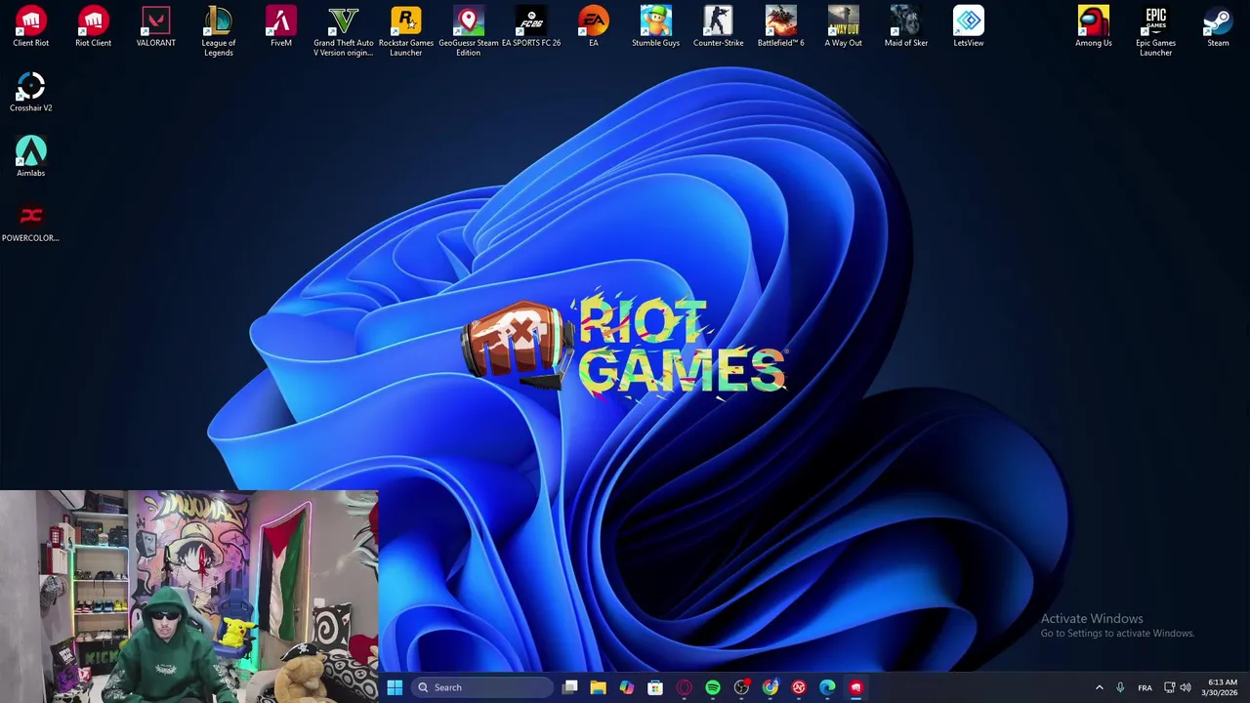Open the red circular taskbar app
Image resolution: width=1250 pixels, height=703 pixels.
[799, 687]
